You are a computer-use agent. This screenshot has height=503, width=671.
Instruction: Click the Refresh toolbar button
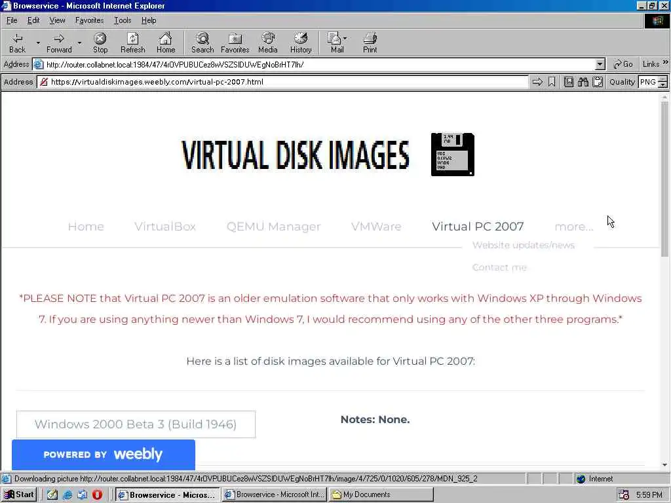click(x=132, y=43)
